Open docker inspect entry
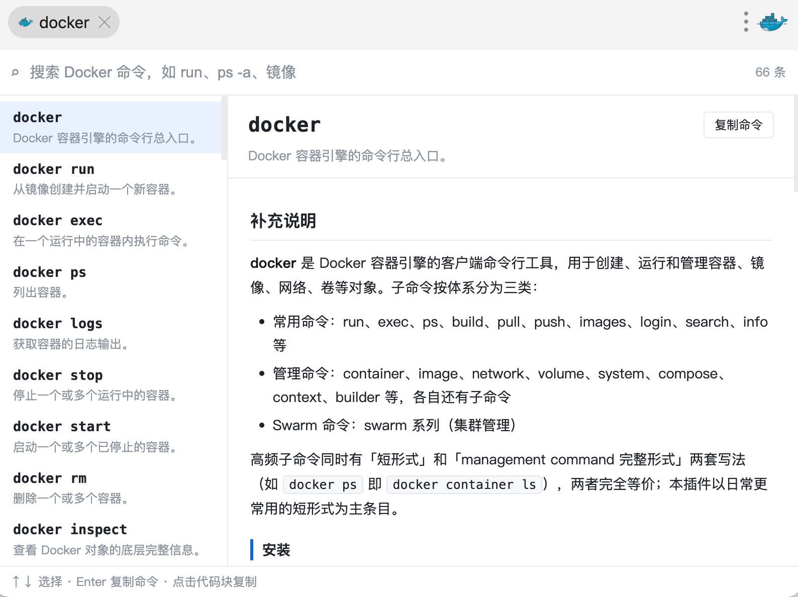Viewport: 798px width, 597px height. coord(111,540)
